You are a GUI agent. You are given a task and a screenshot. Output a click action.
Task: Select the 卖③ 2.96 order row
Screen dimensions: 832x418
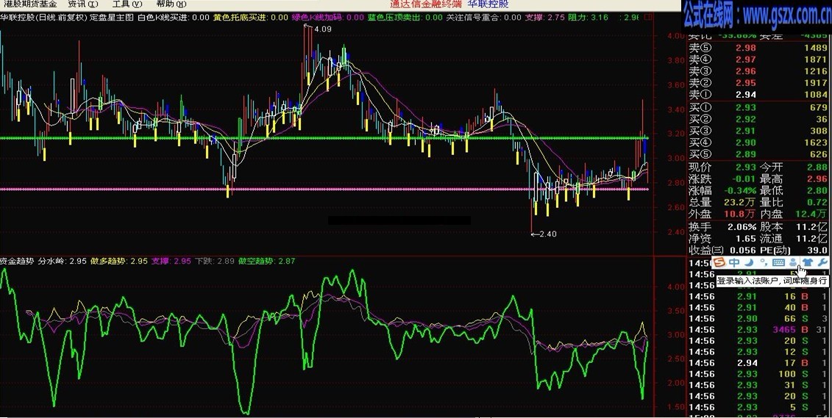[758, 71]
